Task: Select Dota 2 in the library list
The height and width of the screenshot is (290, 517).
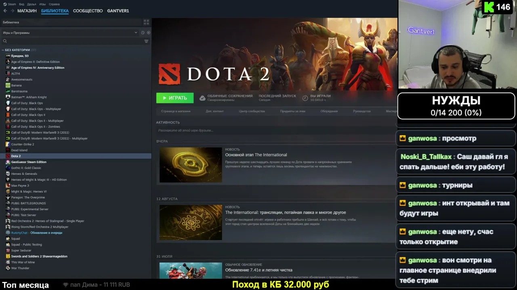Action: point(76,156)
